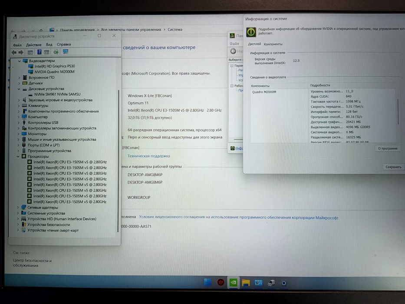Open the Microsoft license agreement terms link

tap(239, 218)
